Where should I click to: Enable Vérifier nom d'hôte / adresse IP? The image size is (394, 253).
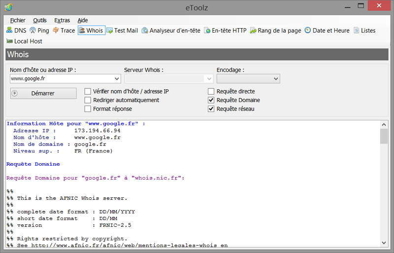tap(88, 91)
